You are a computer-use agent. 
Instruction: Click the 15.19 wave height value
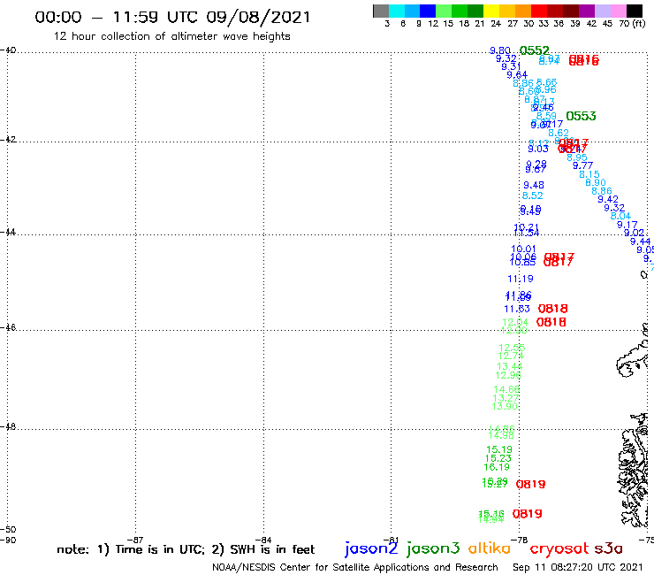pyautogui.click(x=499, y=449)
